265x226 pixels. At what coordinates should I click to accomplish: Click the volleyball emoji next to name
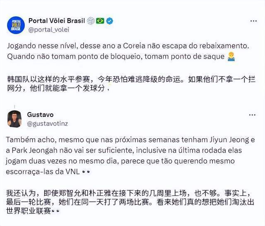pyautogui.click(x=91, y=21)
